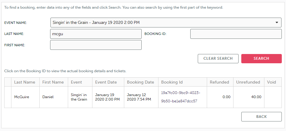Click the Refunded column header

tap(219, 82)
